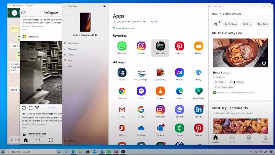Click the Windows taskbar search box

pyautogui.click(x=31, y=152)
